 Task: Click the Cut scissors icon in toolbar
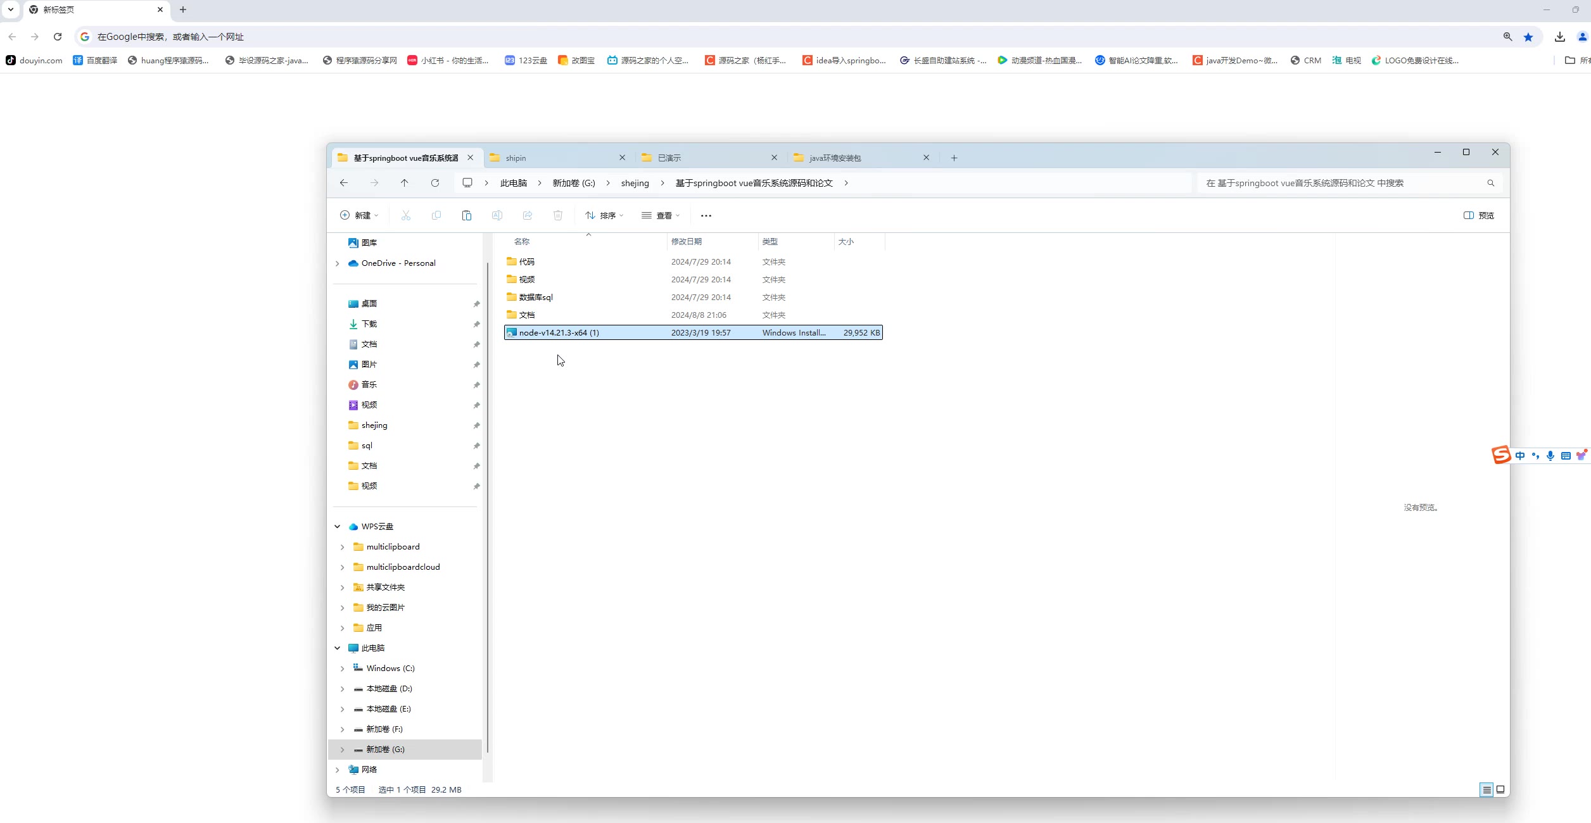[x=406, y=215]
